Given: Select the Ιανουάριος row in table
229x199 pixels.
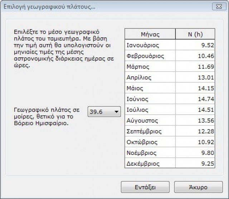Looking at the screenshot, I should click(x=150, y=45).
